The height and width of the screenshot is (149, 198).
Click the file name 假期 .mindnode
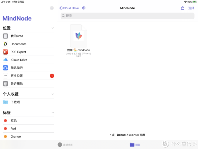point(79,50)
